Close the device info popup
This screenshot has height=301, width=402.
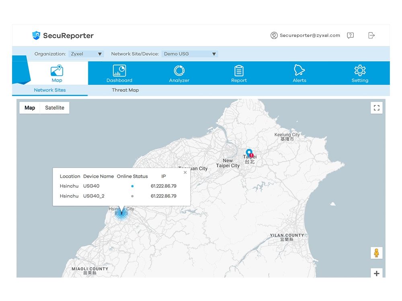[185, 173]
